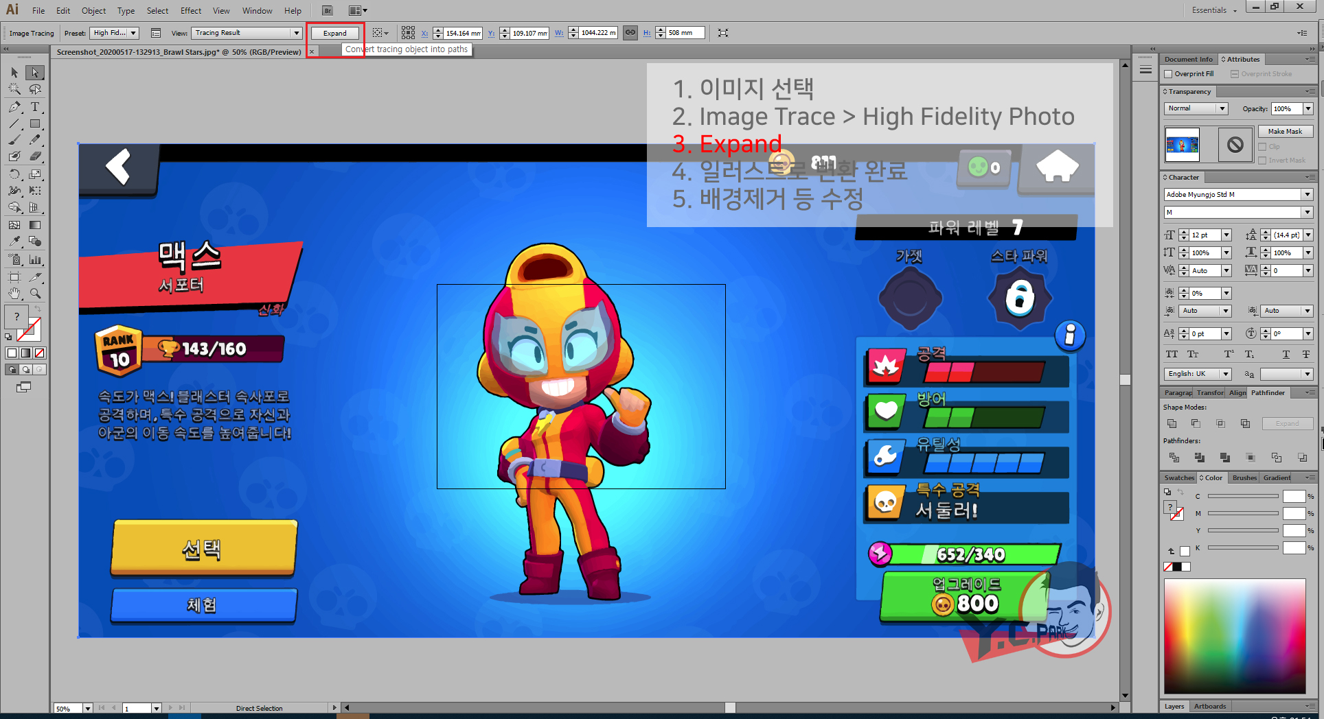
Task: Open the 12 pt font size dropdown
Action: click(1226, 235)
